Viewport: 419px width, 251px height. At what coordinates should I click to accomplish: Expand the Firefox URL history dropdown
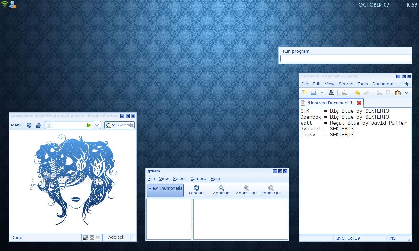(97, 125)
